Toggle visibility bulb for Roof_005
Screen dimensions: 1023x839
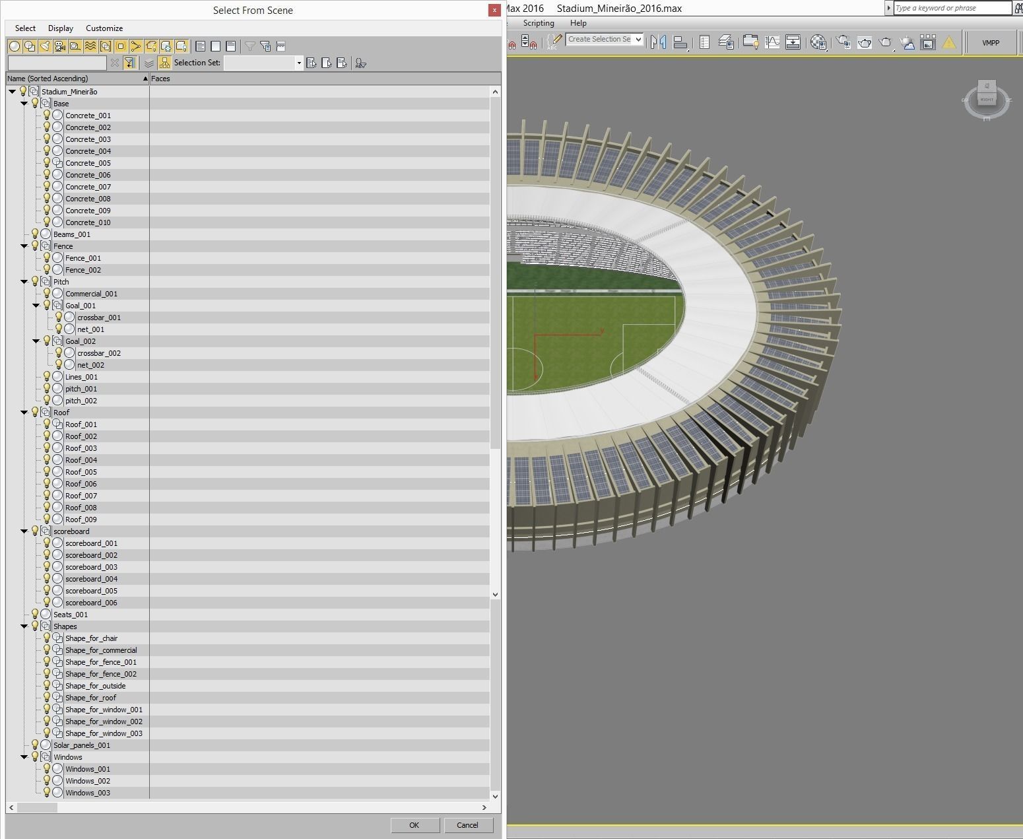47,471
